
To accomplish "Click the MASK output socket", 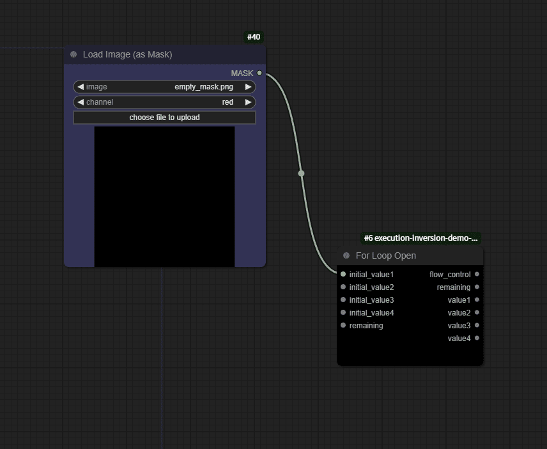I will pyautogui.click(x=259, y=73).
